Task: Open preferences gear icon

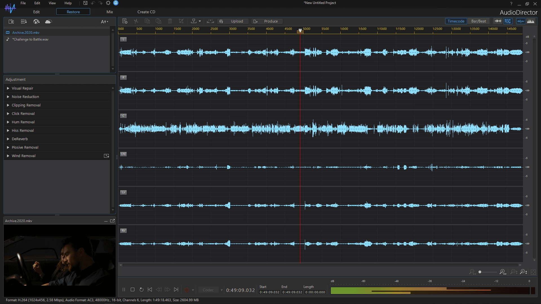Action: coord(108,3)
